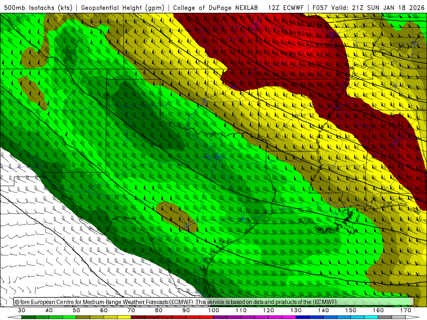Click the "500mb Isotachs (kts)" title text
This screenshot has width=427, height=320.
[38, 8]
